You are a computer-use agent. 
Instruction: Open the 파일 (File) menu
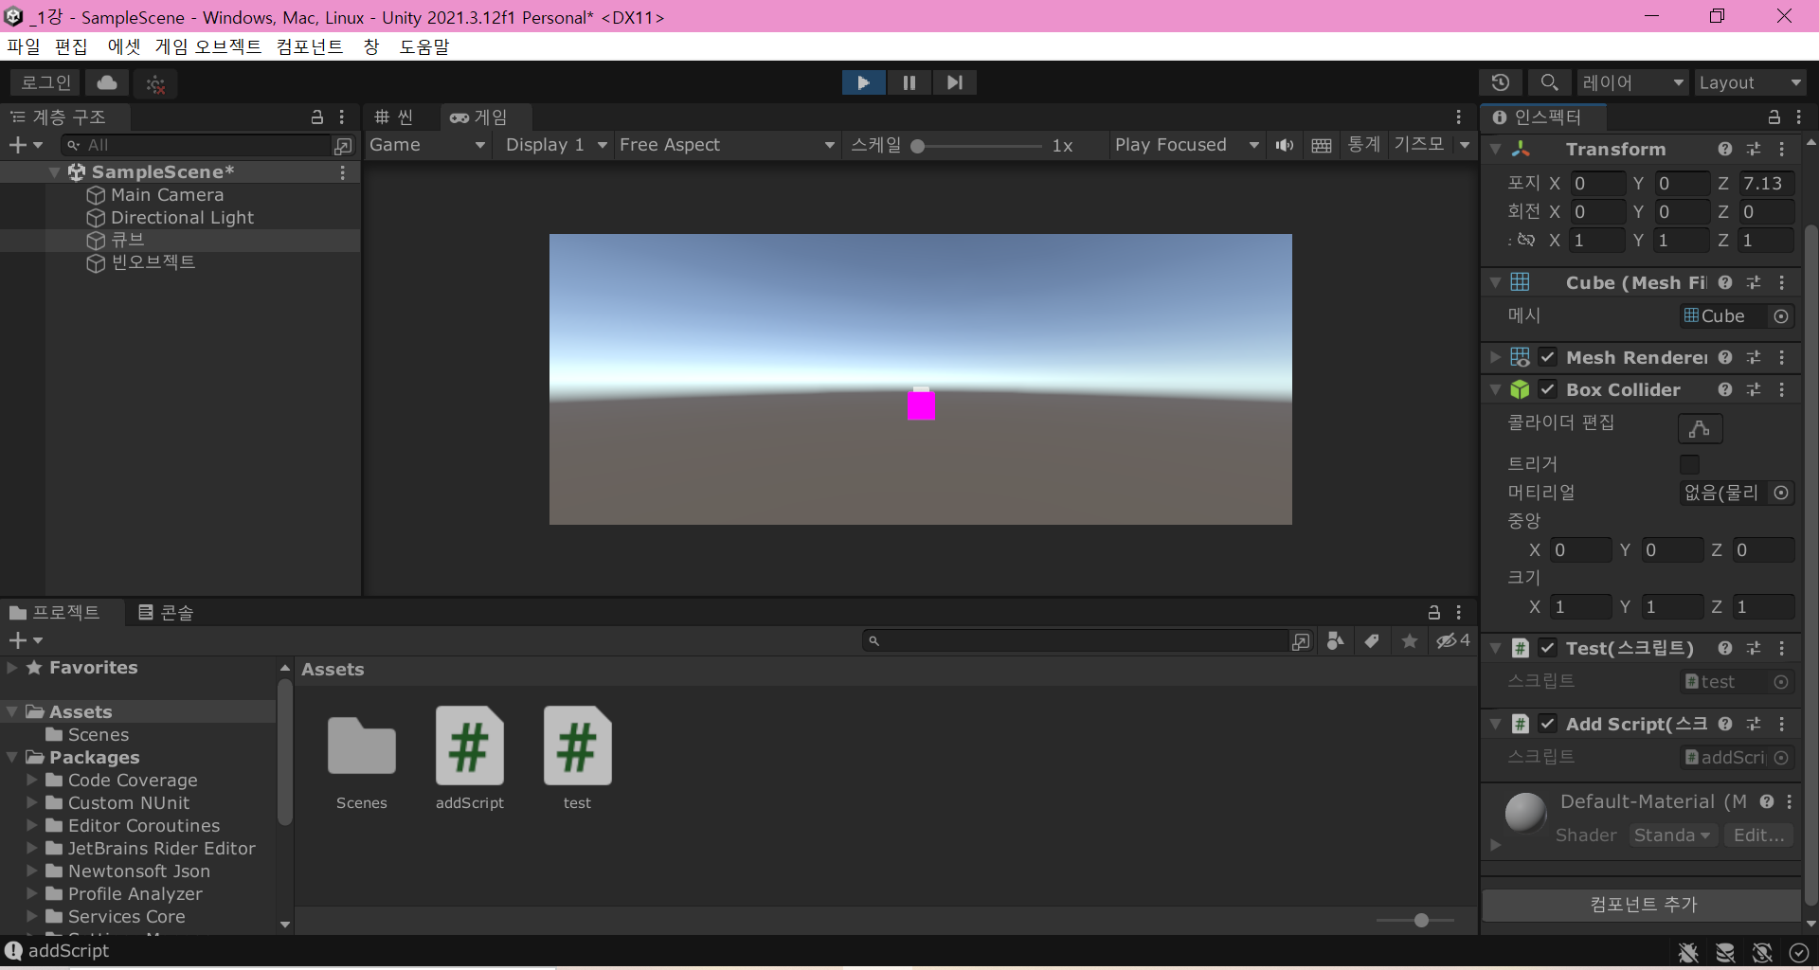24,46
